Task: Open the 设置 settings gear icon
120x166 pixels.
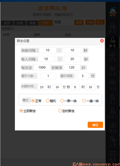Action: [113, 142]
